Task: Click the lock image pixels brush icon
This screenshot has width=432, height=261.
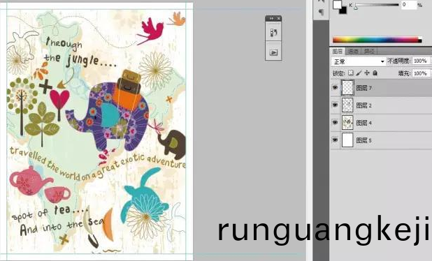Action: click(x=359, y=73)
